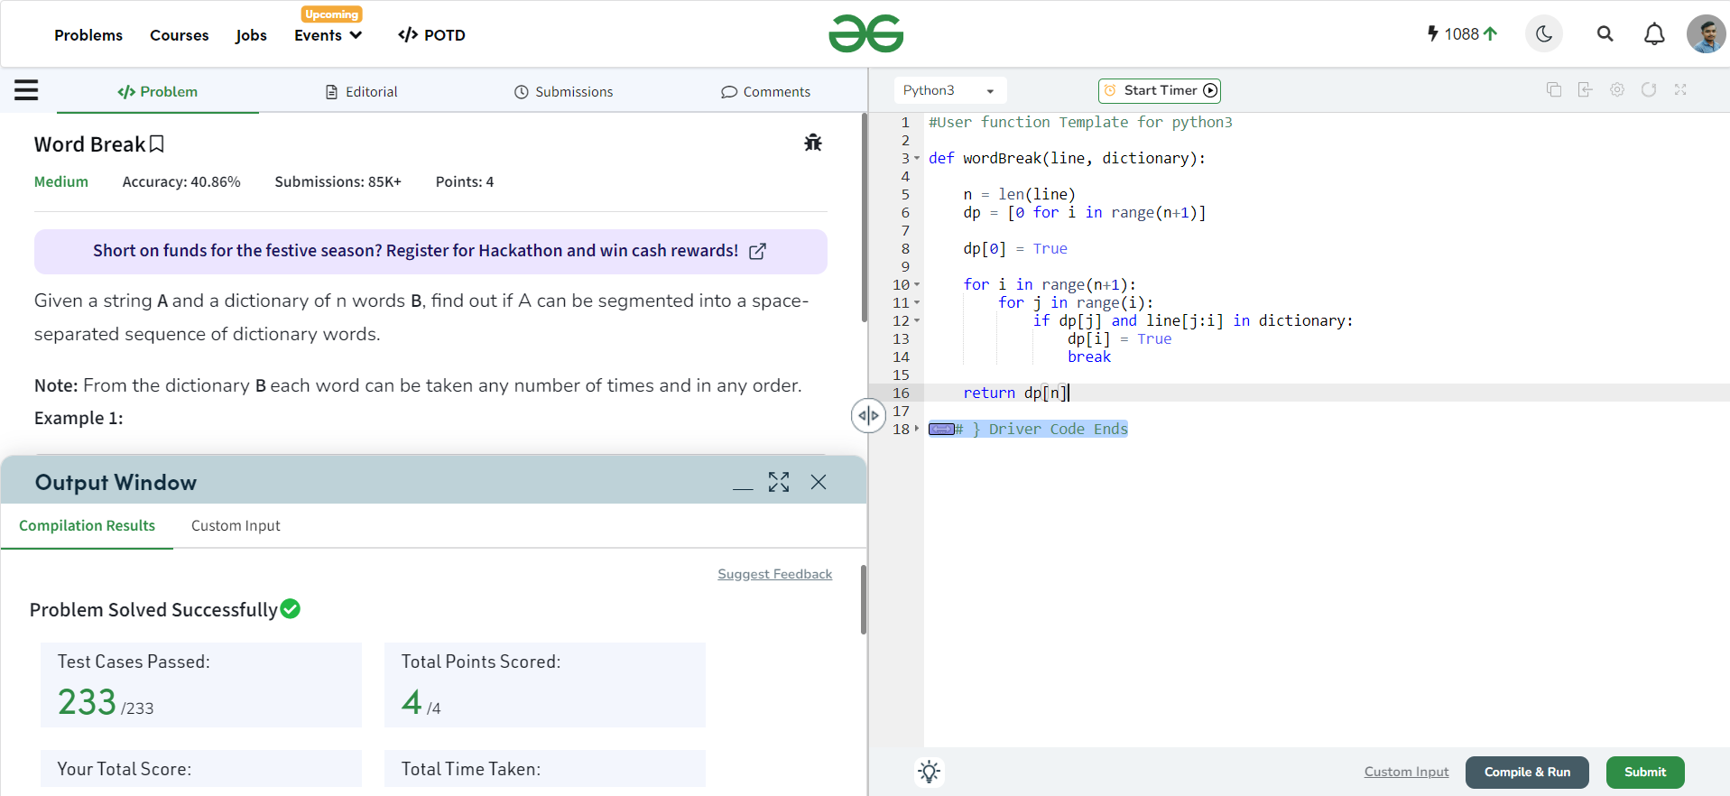The height and width of the screenshot is (796, 1730).
Task: Collapse the code fold at line 12
Action: pos(917,320)
